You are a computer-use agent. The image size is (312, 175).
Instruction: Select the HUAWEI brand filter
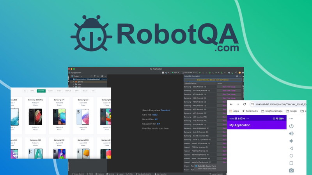pyautogui.click(x=50, y=91)
